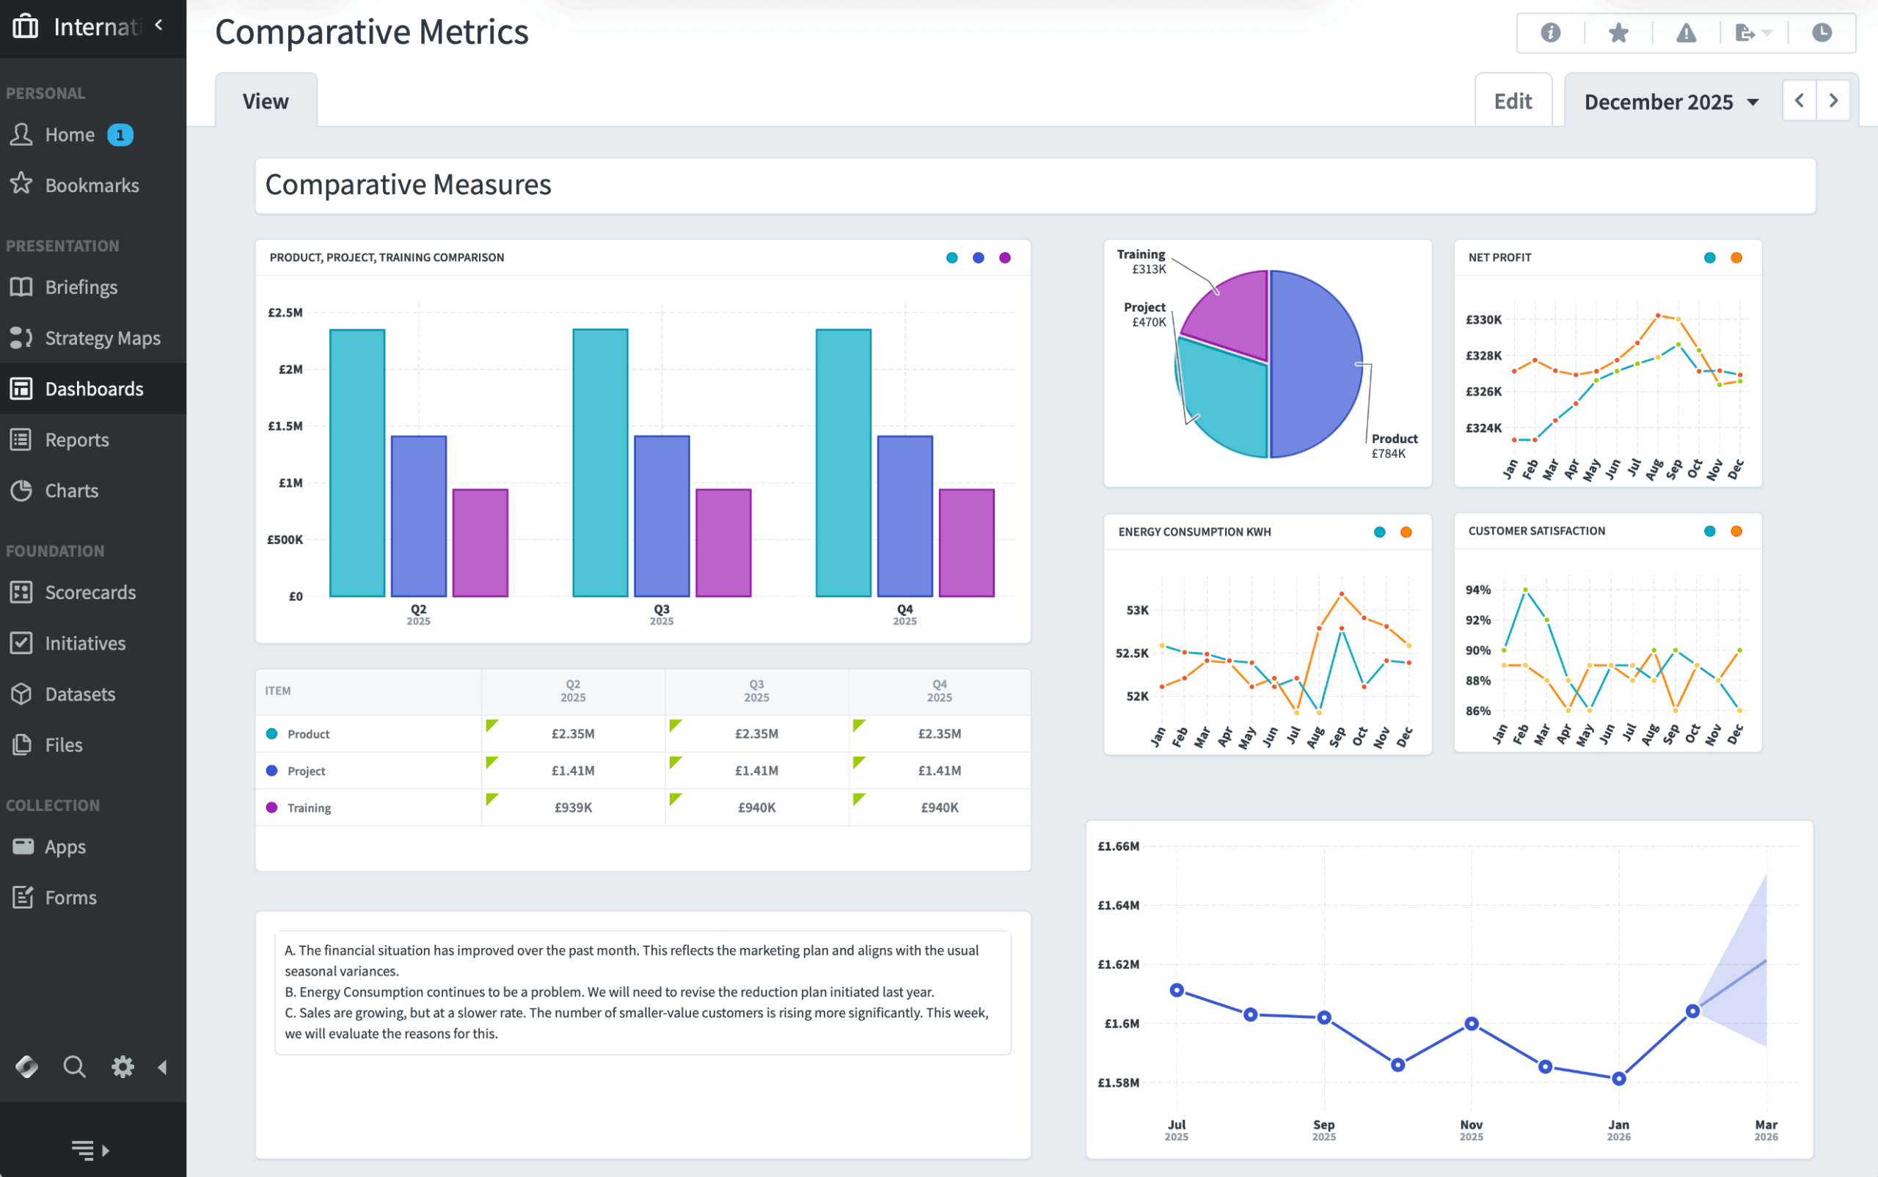Open the Datasets cube icon
This screenshot has height=1177, width=1878.
21,694
